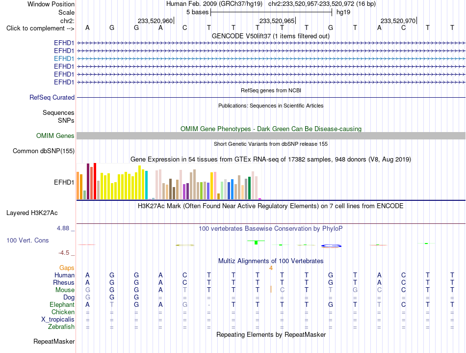Viewport: 466px width, 353px height.
Task: Open Common dbSNP(155) track label
Action: point(44,151)
